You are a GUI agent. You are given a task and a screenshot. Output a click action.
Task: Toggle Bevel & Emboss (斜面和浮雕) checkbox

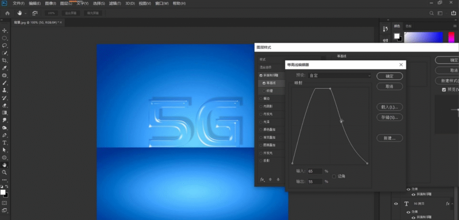click(261, 75)
